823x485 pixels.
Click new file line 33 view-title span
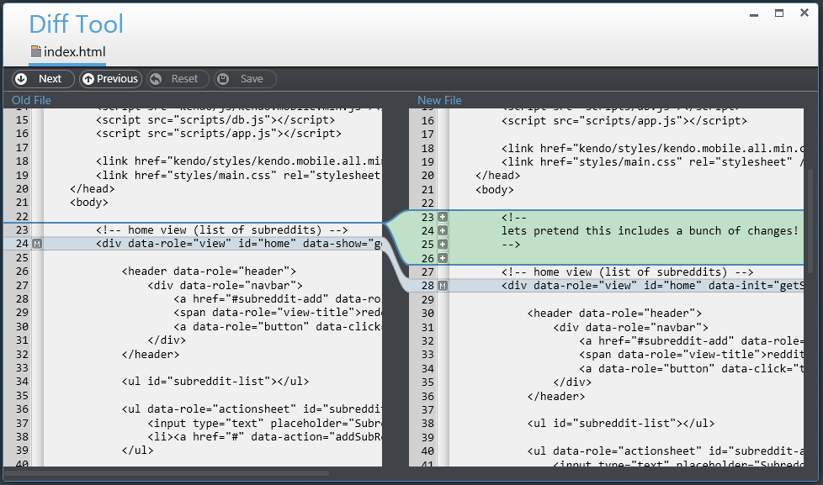click(x=691, y=355)
